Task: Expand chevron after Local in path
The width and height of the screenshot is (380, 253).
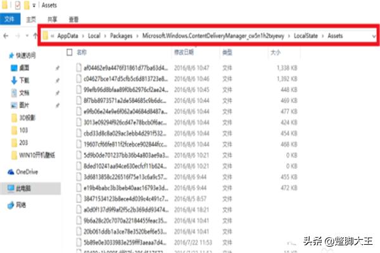Action: (x=105, y=36)
